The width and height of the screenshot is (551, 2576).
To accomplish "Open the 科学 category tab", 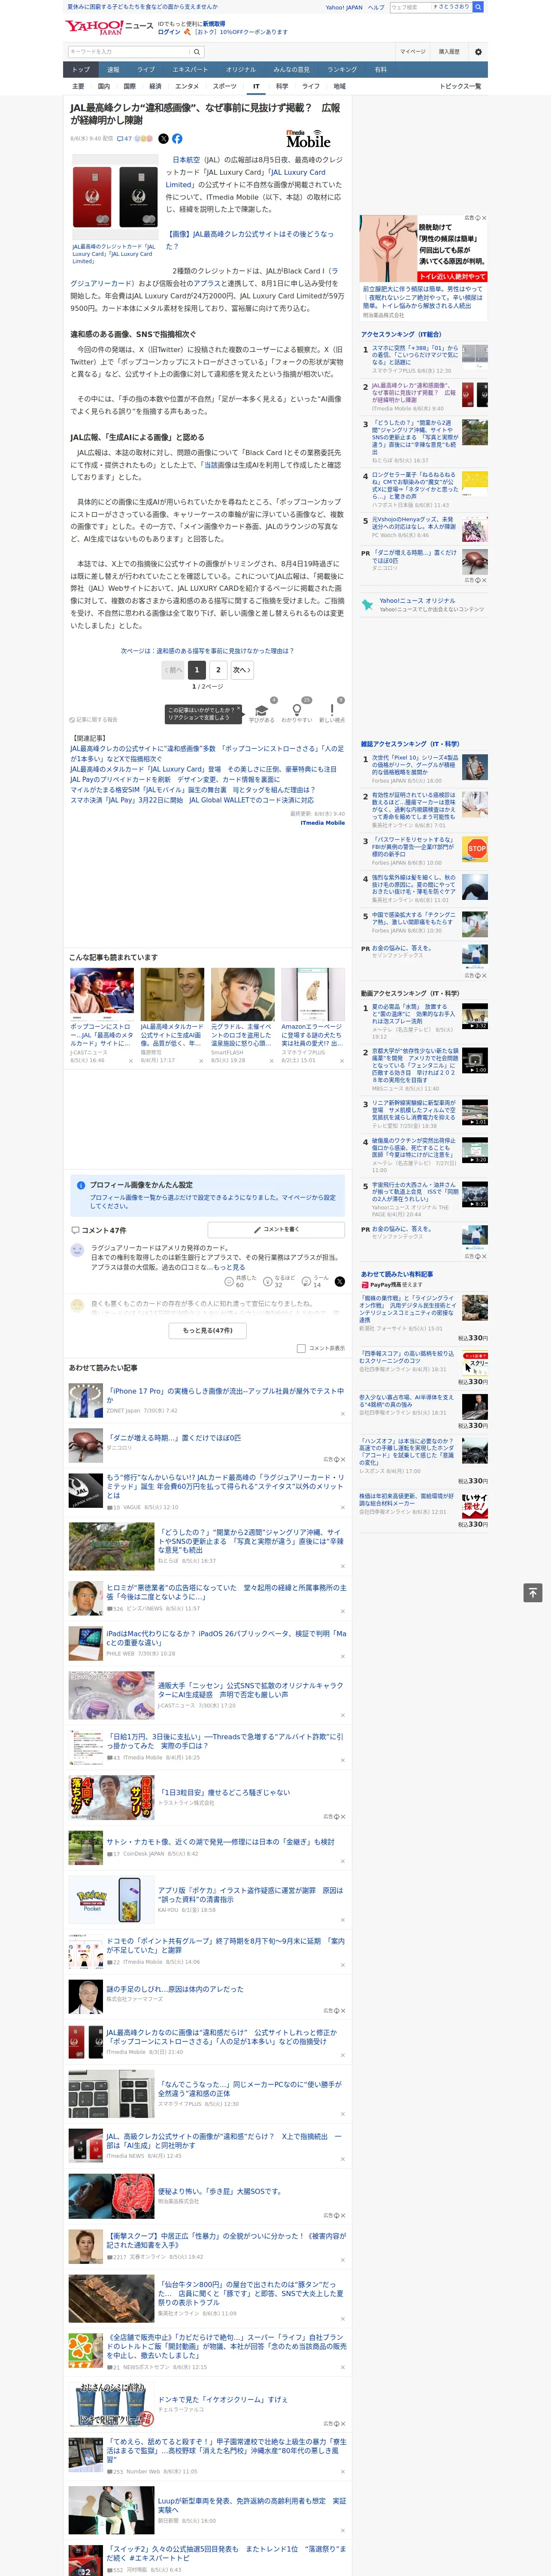I will coord(282,87).
